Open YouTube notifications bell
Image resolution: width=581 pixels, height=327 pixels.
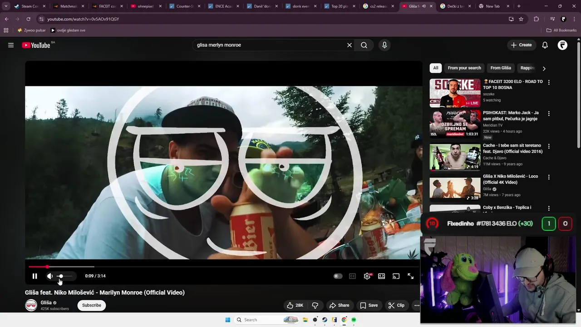coord(545,45)
